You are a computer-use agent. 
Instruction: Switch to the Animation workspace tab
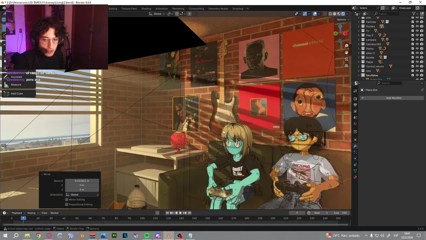(x=162, y=9)
